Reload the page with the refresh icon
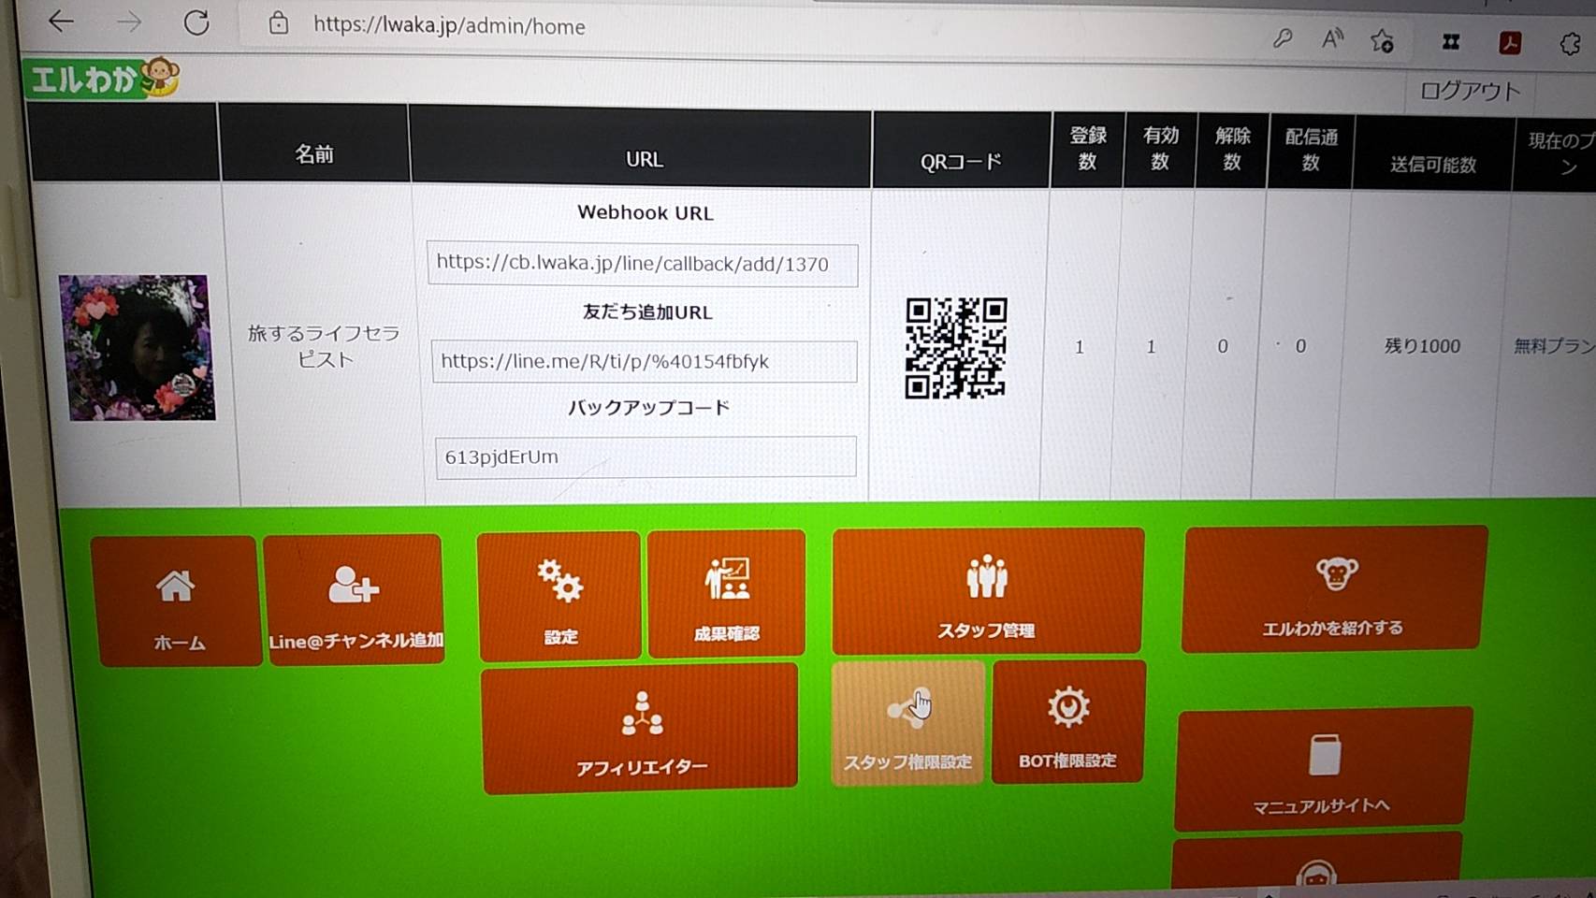Screen dimensions: 1596x898 196,22
